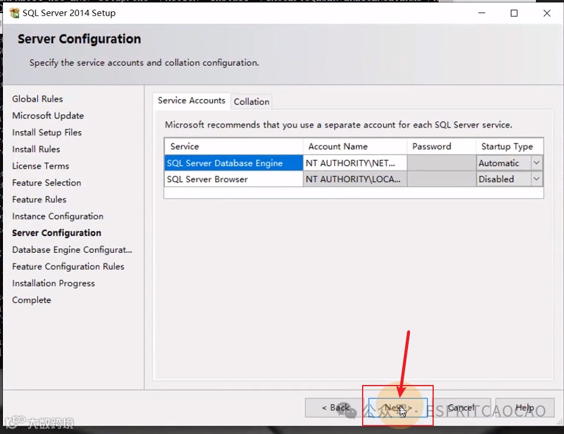Click the Password field for Database Engine
564x434 pixels.
(x=442, y=163)
